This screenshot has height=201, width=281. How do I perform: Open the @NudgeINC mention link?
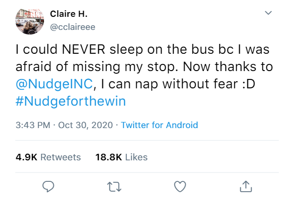click(x=54, y=84)
